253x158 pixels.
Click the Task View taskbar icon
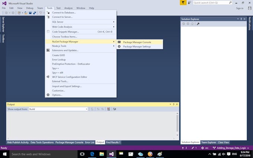pos(82,154)
